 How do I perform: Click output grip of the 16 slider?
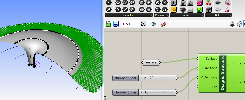[x=177, y=92]
